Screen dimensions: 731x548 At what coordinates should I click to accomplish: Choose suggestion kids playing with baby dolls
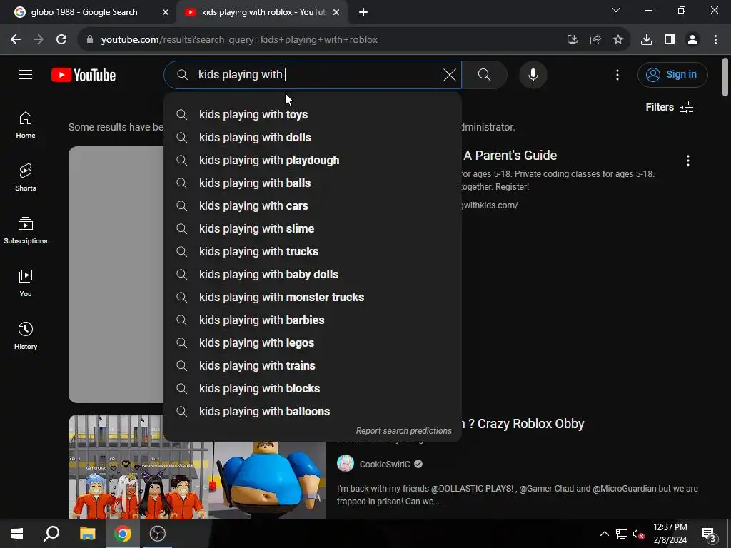tap(313, 275)
